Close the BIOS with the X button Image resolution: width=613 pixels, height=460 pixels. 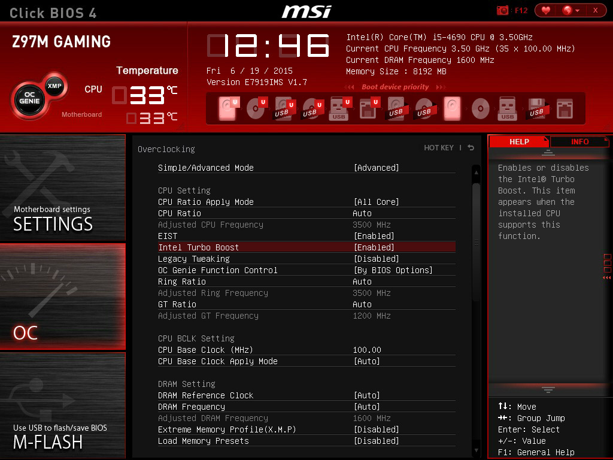coord(596,11)
